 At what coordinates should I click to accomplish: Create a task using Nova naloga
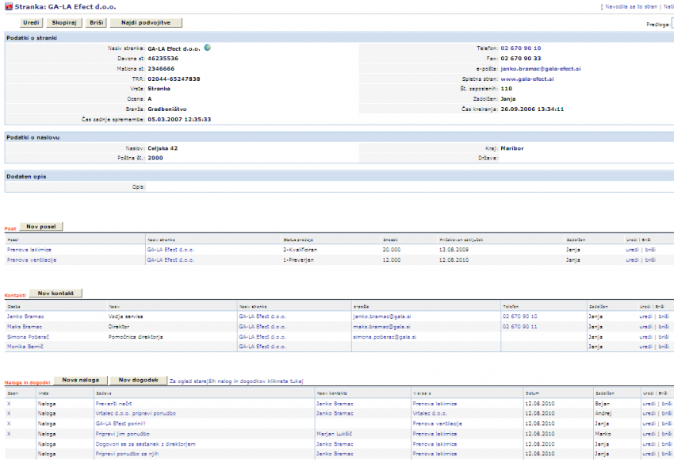[80, 381]
